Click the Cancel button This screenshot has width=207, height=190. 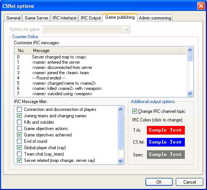(x=189, y=182)
